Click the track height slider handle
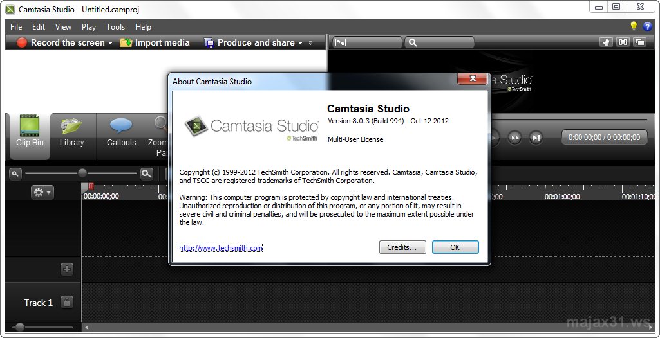Image resolution: width=660 pixels, height=338 pixels. tap(19, 327)
